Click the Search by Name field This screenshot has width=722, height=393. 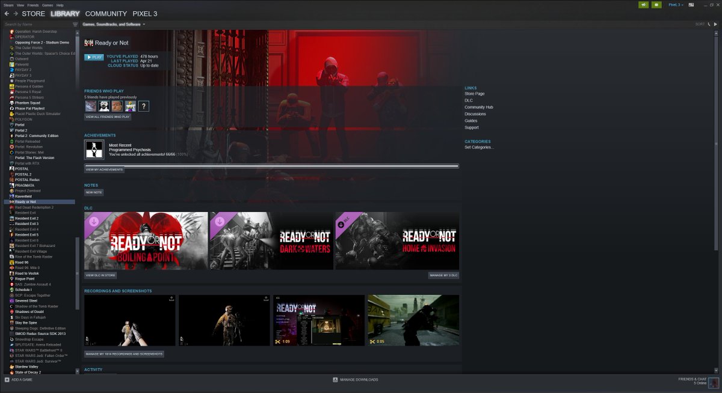tap(37, 25)
